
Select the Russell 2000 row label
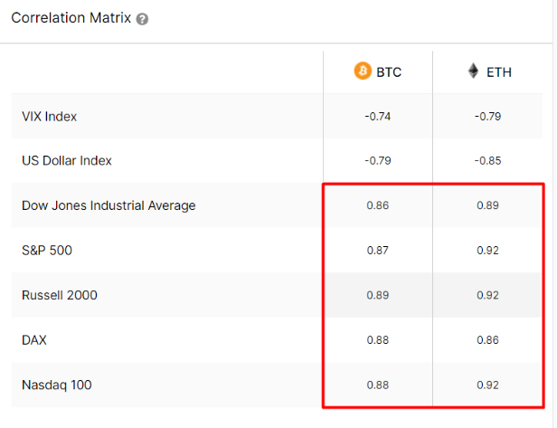coord(60,295)
